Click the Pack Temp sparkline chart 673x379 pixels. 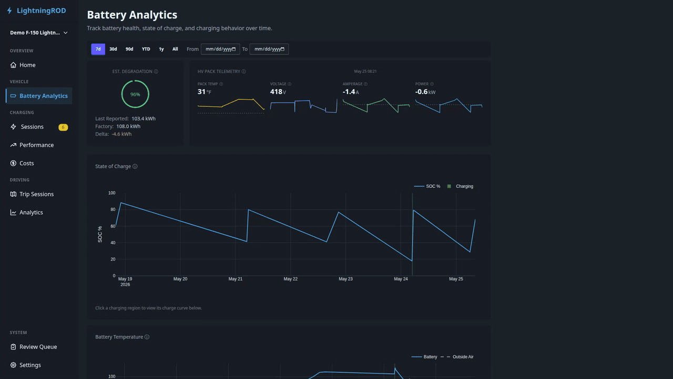[x=231, y=105]
